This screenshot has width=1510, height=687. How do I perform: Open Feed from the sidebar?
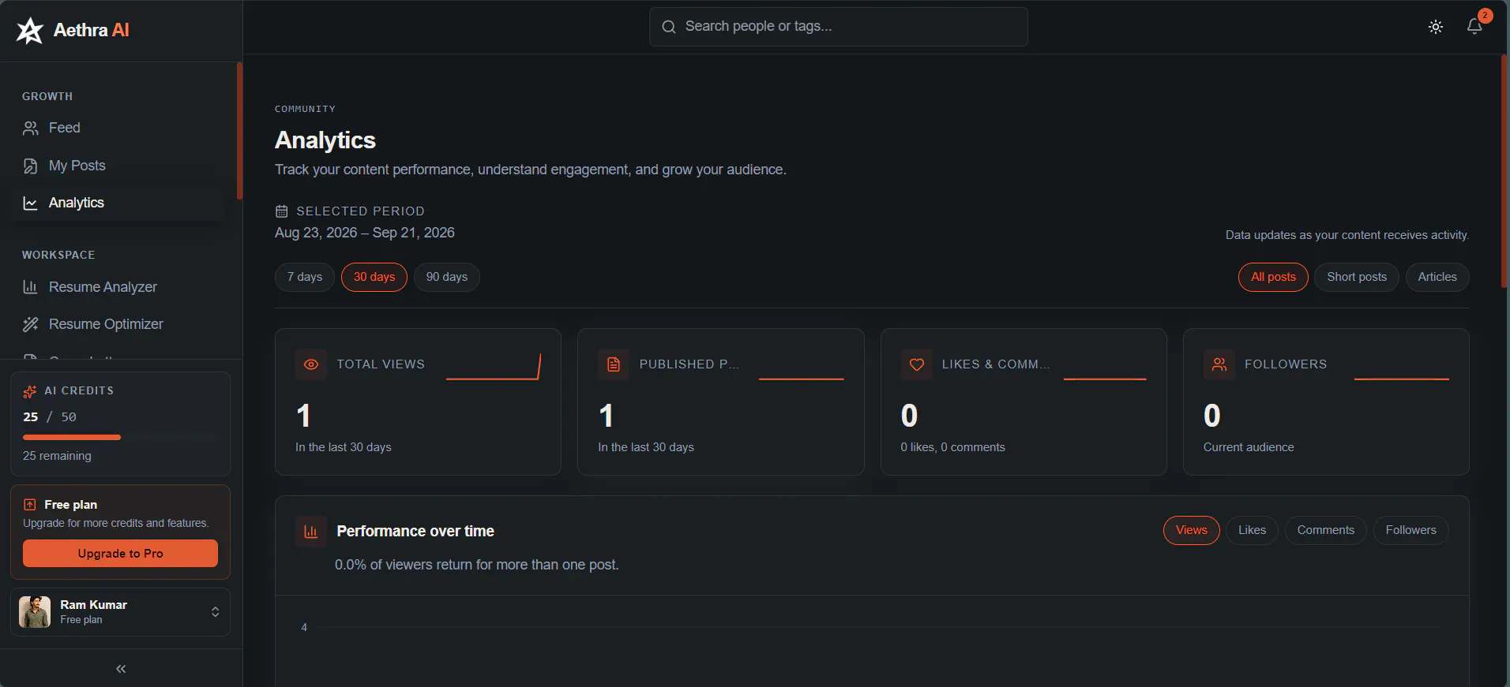118,128
